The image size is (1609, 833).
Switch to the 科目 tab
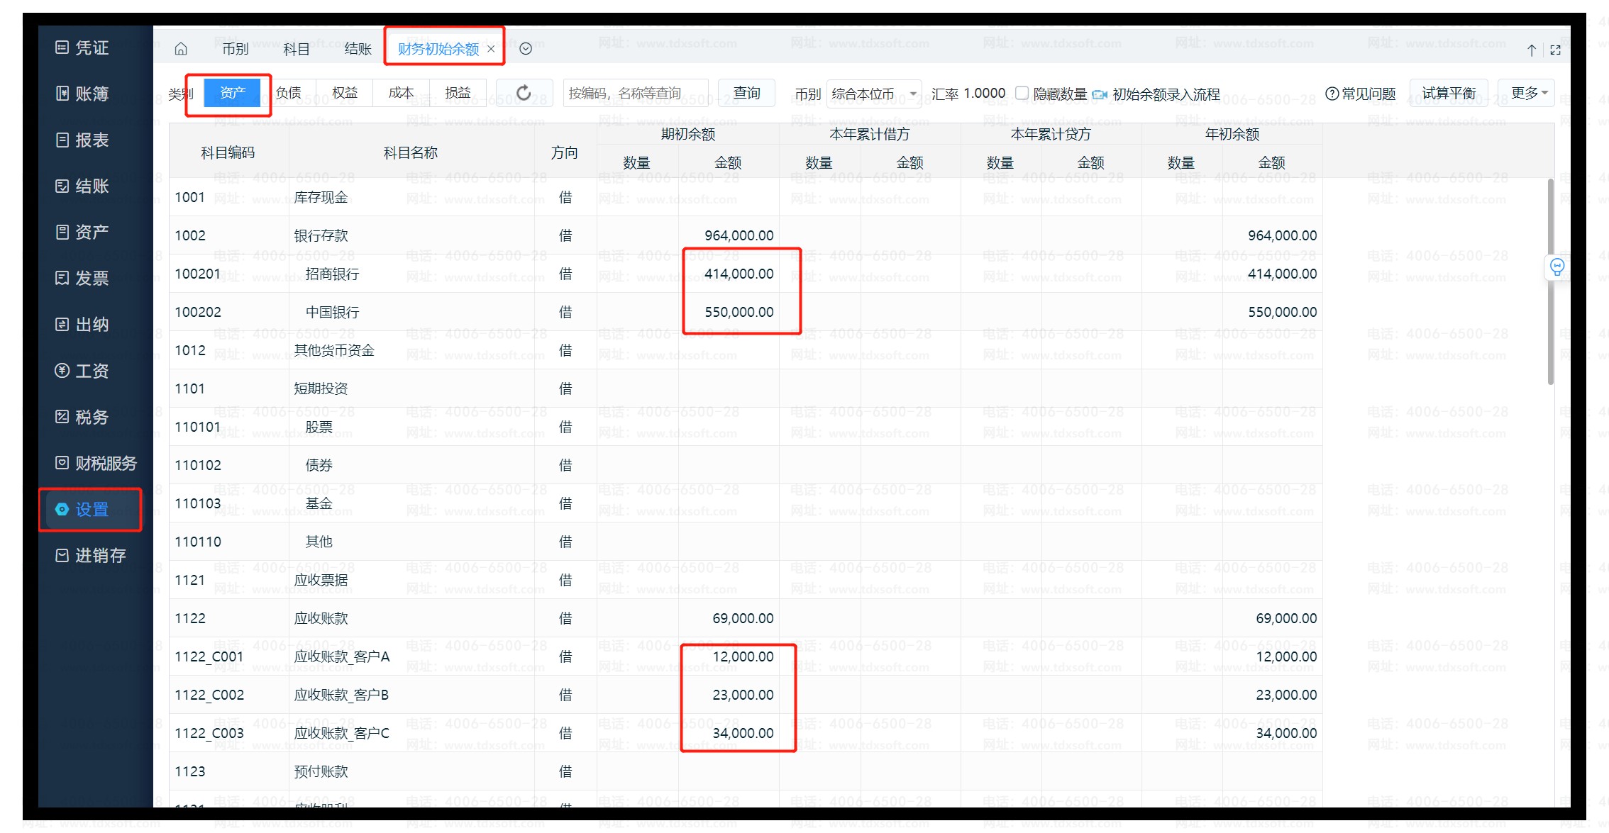[296, 49]
